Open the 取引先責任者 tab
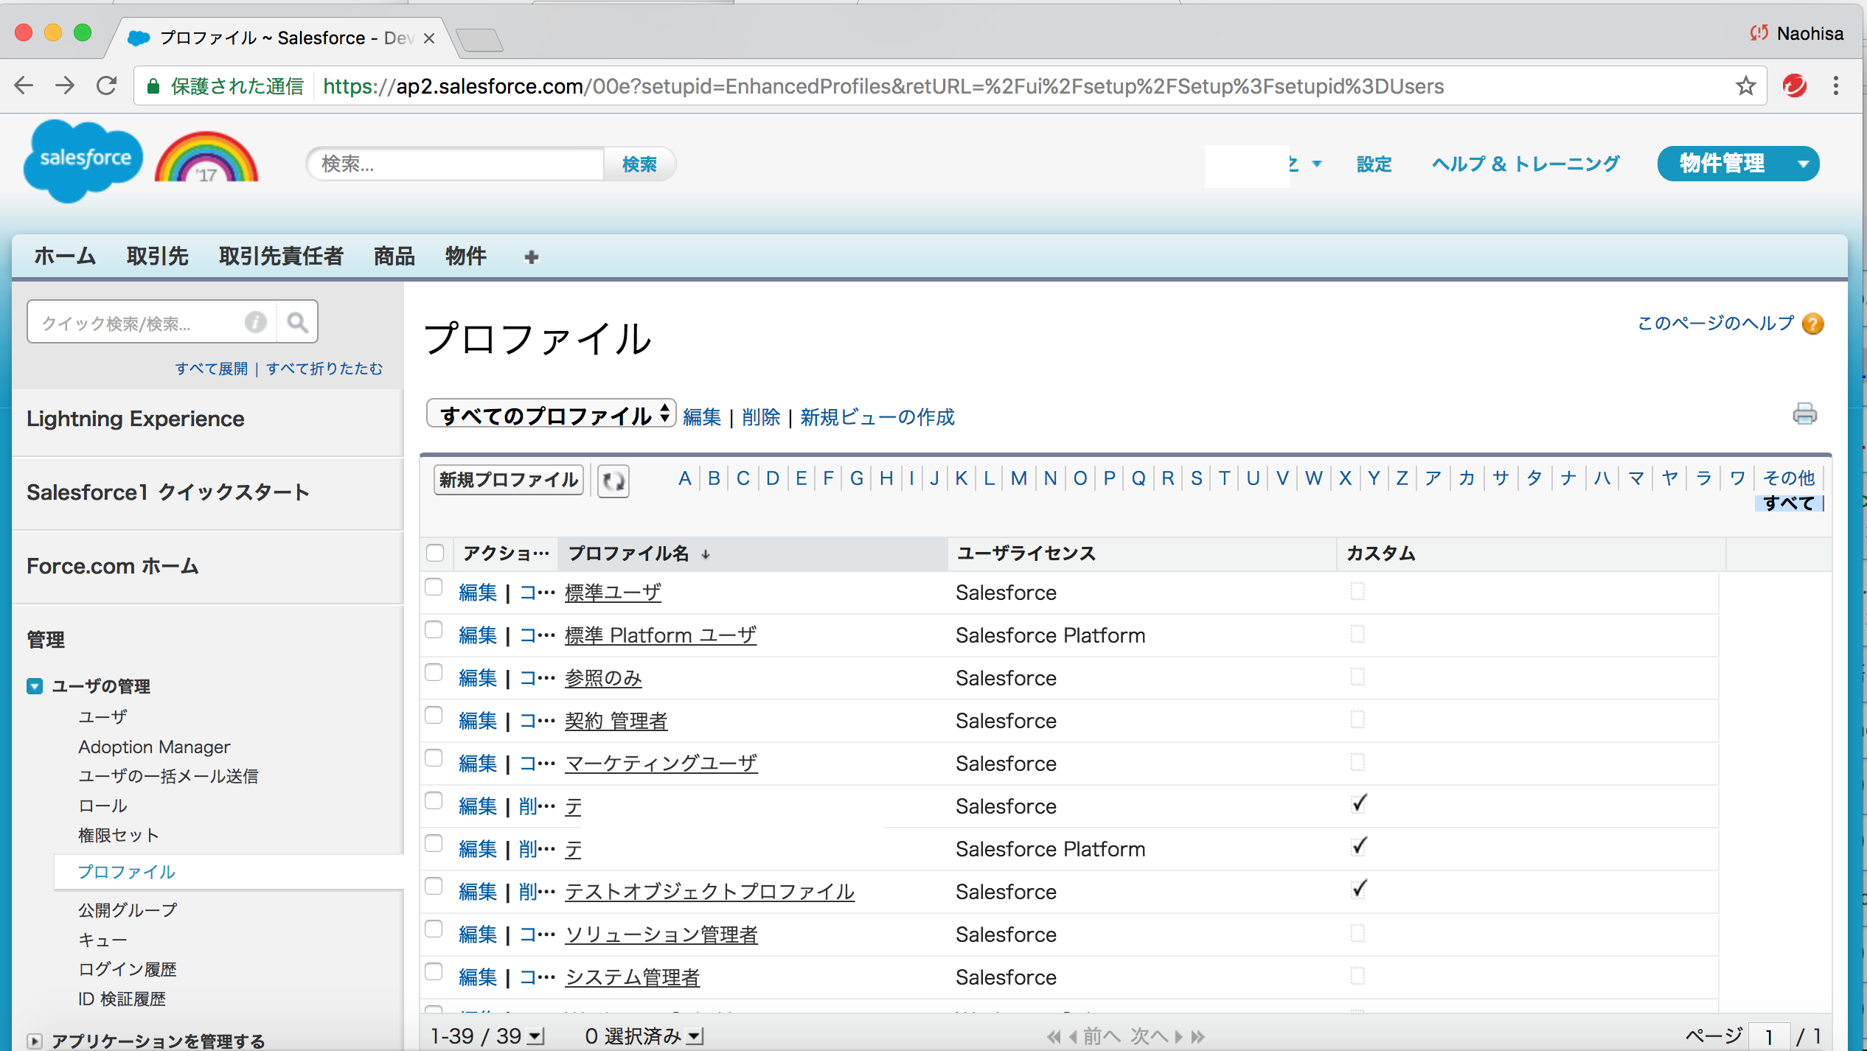The width and height of the screenshot is (1867, 1051). pos(281,256)
